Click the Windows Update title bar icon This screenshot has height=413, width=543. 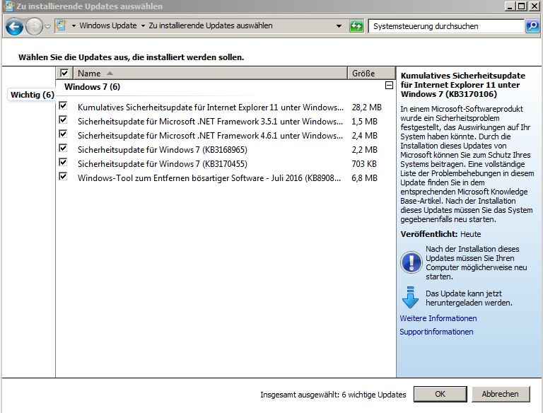coord(8,6)
